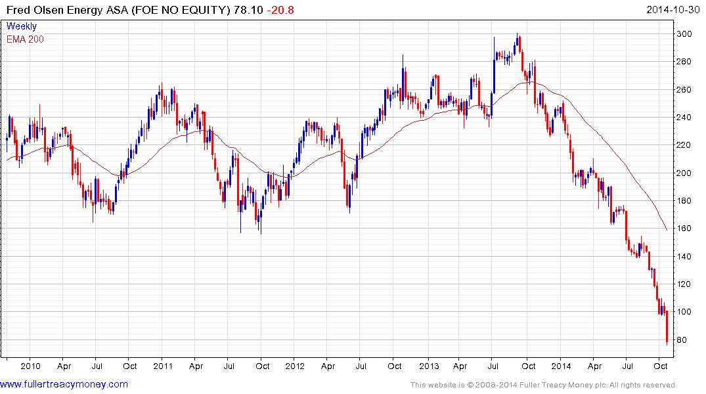706x394 pixels.
Task: Click the 2011 year label on time axis
Action: (162, 366)
